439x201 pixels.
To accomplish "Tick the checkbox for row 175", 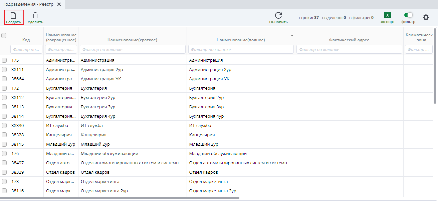I will tap(4, 60).
